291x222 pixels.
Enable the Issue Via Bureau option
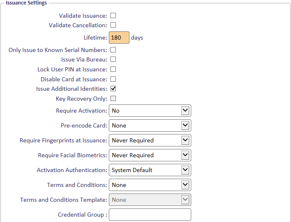pyautogui.click(x=113, y=59)
